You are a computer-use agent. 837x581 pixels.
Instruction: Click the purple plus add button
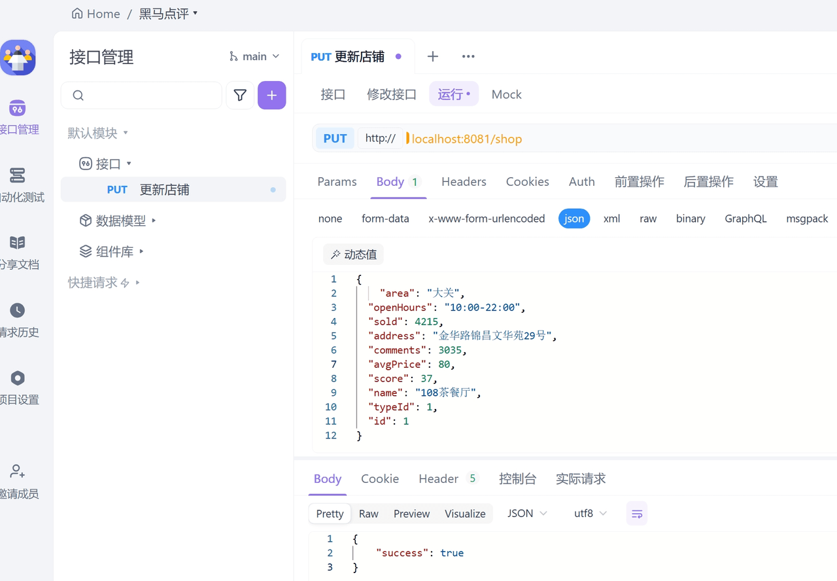pos(272,96)
